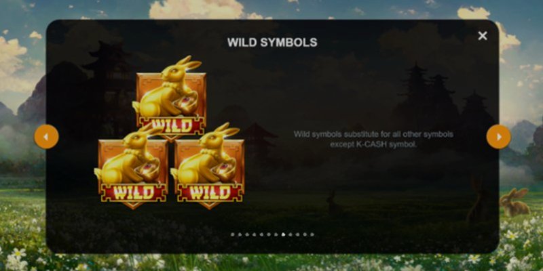Jump to the seventh page indicator dot
543x271 pixels.
tap(276, 234)
